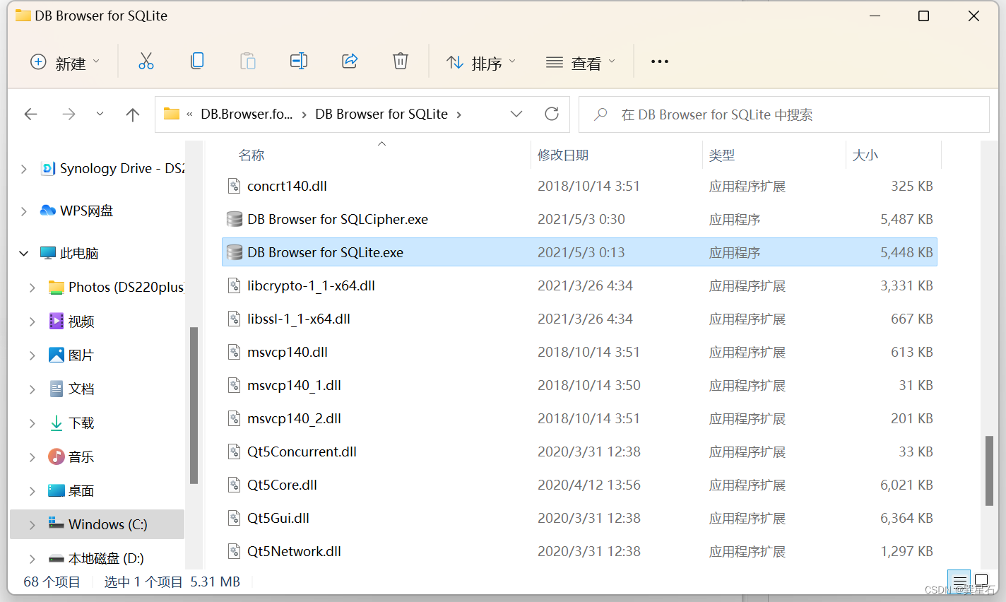
Task: Navigate back with the back arrow
Action: coord(30,114)
